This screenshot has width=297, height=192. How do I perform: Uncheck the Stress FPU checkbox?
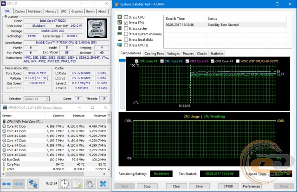coord(126,23)
